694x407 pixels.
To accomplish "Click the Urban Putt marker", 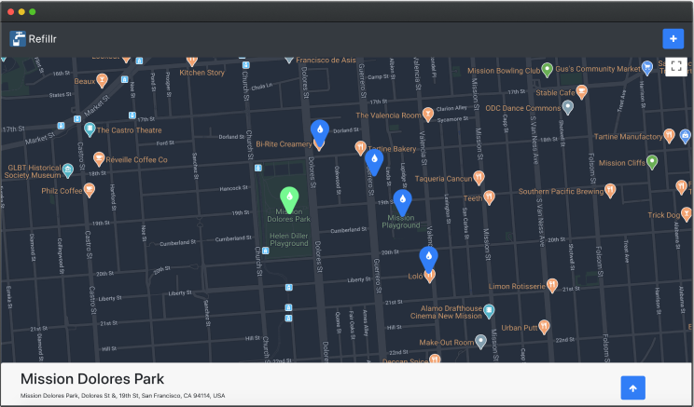I will coord(544,327).
